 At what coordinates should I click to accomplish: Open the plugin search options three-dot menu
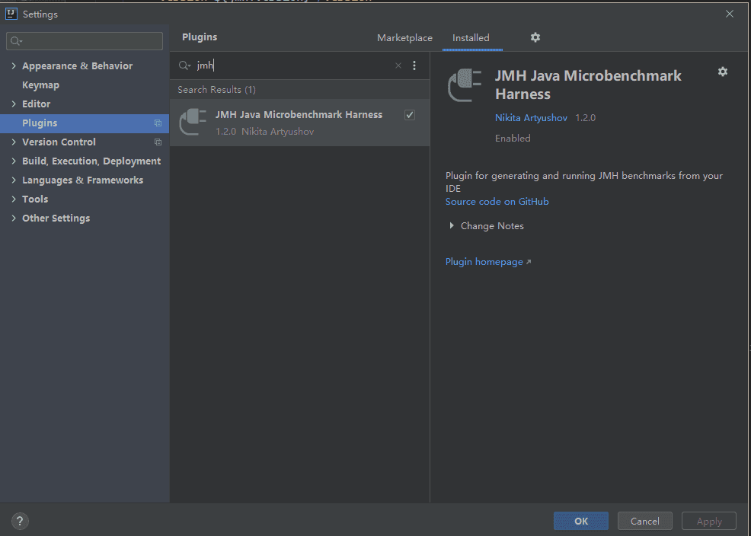[414, 65]
